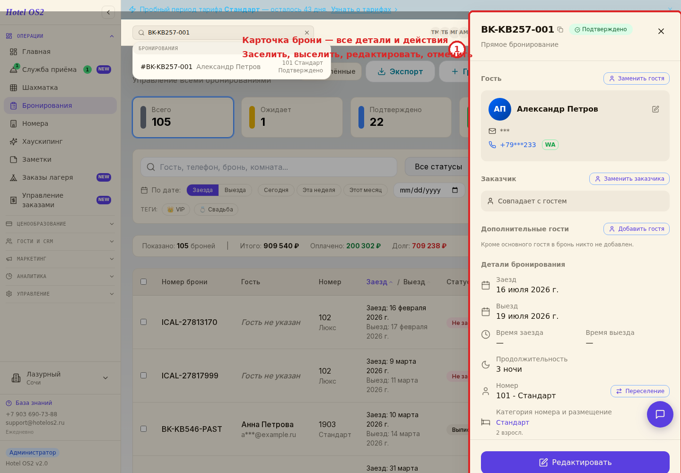The width and height of the screenshot is (681, 473).
Task: Tick checkbox for booking ICAL-27813170
Action: [x=143, y=322]
